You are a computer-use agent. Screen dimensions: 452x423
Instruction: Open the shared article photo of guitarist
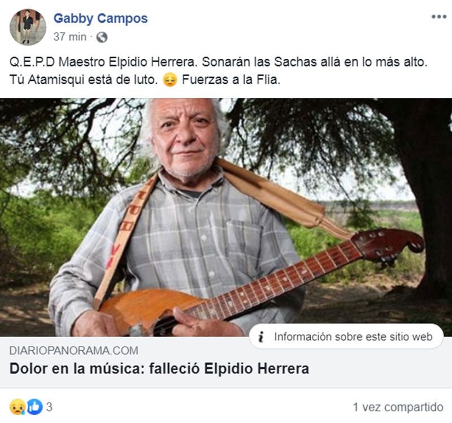pyautogui.click(x=226, y=218)
